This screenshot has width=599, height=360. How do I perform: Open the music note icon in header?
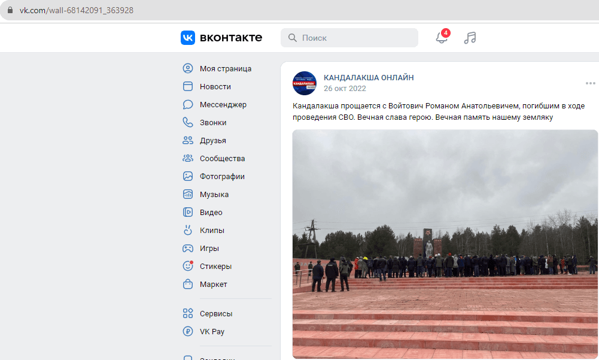tap(470, 38)
